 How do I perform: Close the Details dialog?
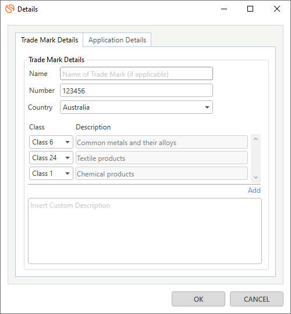(277, 9)
